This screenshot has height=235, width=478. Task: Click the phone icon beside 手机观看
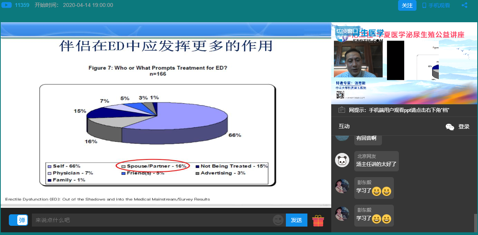pos(424,5)
